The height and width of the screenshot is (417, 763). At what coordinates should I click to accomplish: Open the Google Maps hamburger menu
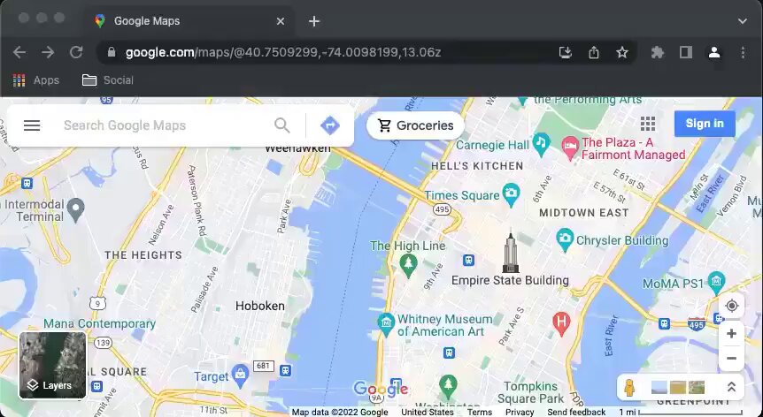click(32, 125)
